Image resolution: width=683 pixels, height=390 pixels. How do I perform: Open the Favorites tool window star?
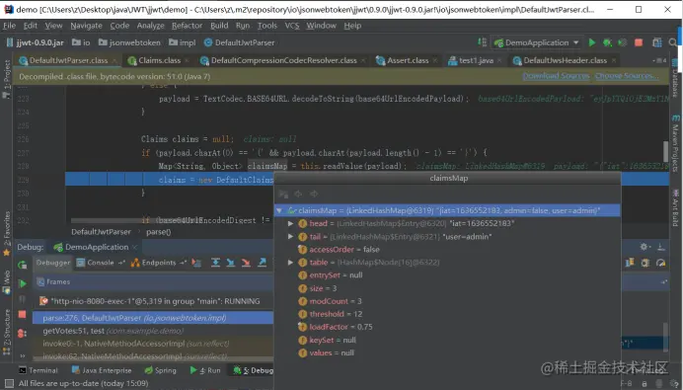coord(7,253)
